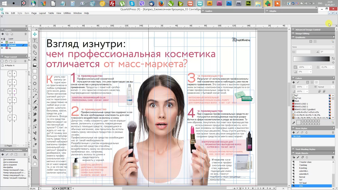Select the Oval Box tool
Screen dimensions: 338x190
coord(35,77)
